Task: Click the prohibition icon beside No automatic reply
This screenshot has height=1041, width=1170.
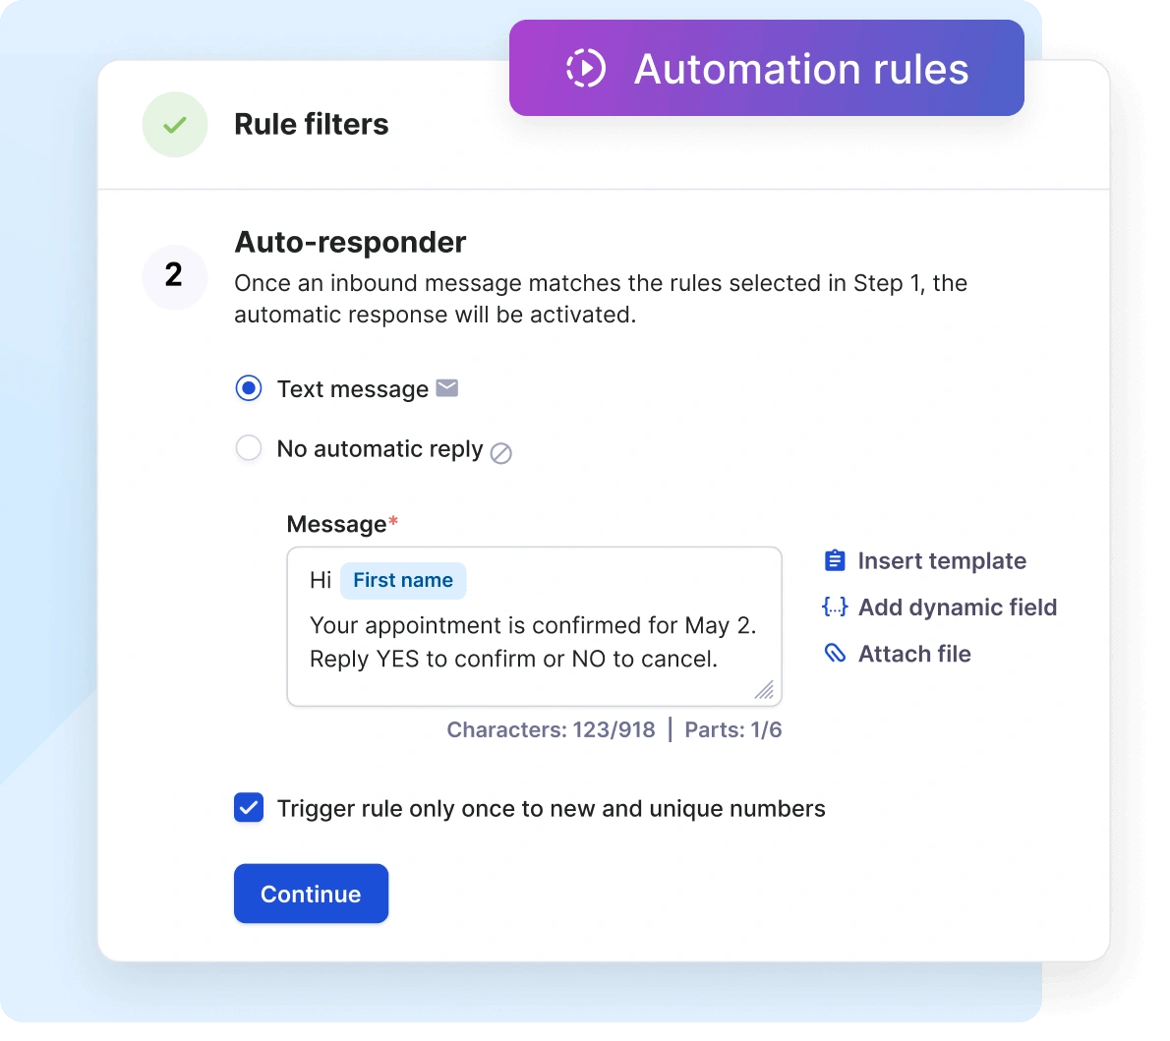Action: (x=501, y=454)
